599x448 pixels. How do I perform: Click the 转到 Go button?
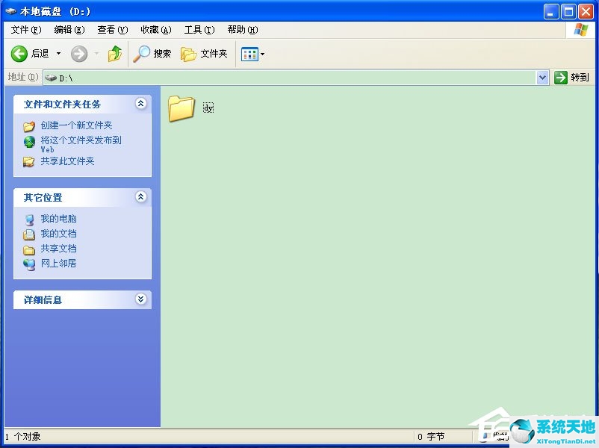571,78
